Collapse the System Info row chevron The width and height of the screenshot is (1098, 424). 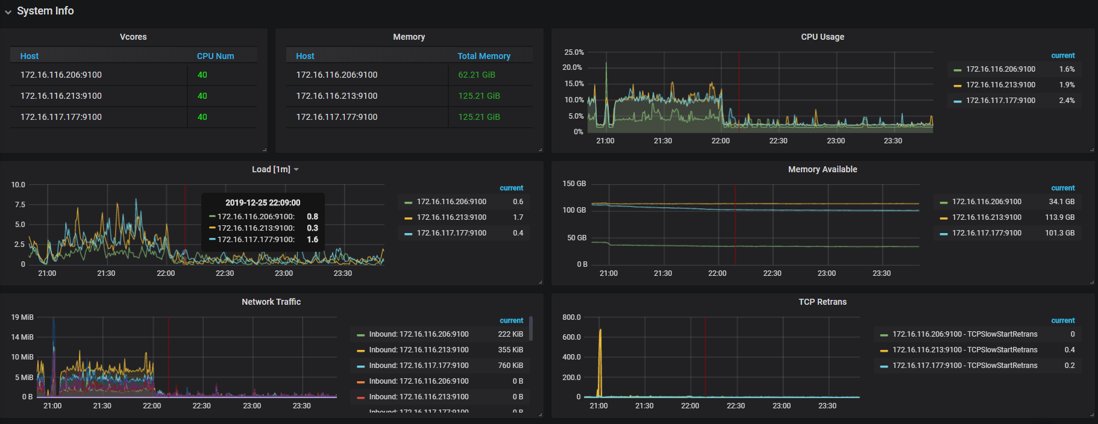pos(8,12)
